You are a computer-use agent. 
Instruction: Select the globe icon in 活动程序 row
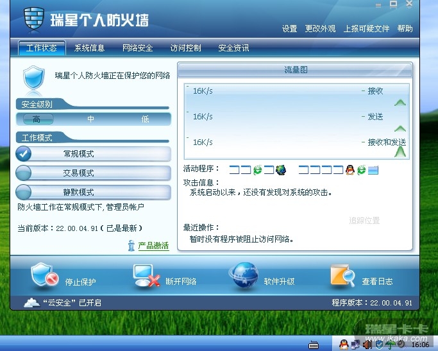[x=281, y=169]
